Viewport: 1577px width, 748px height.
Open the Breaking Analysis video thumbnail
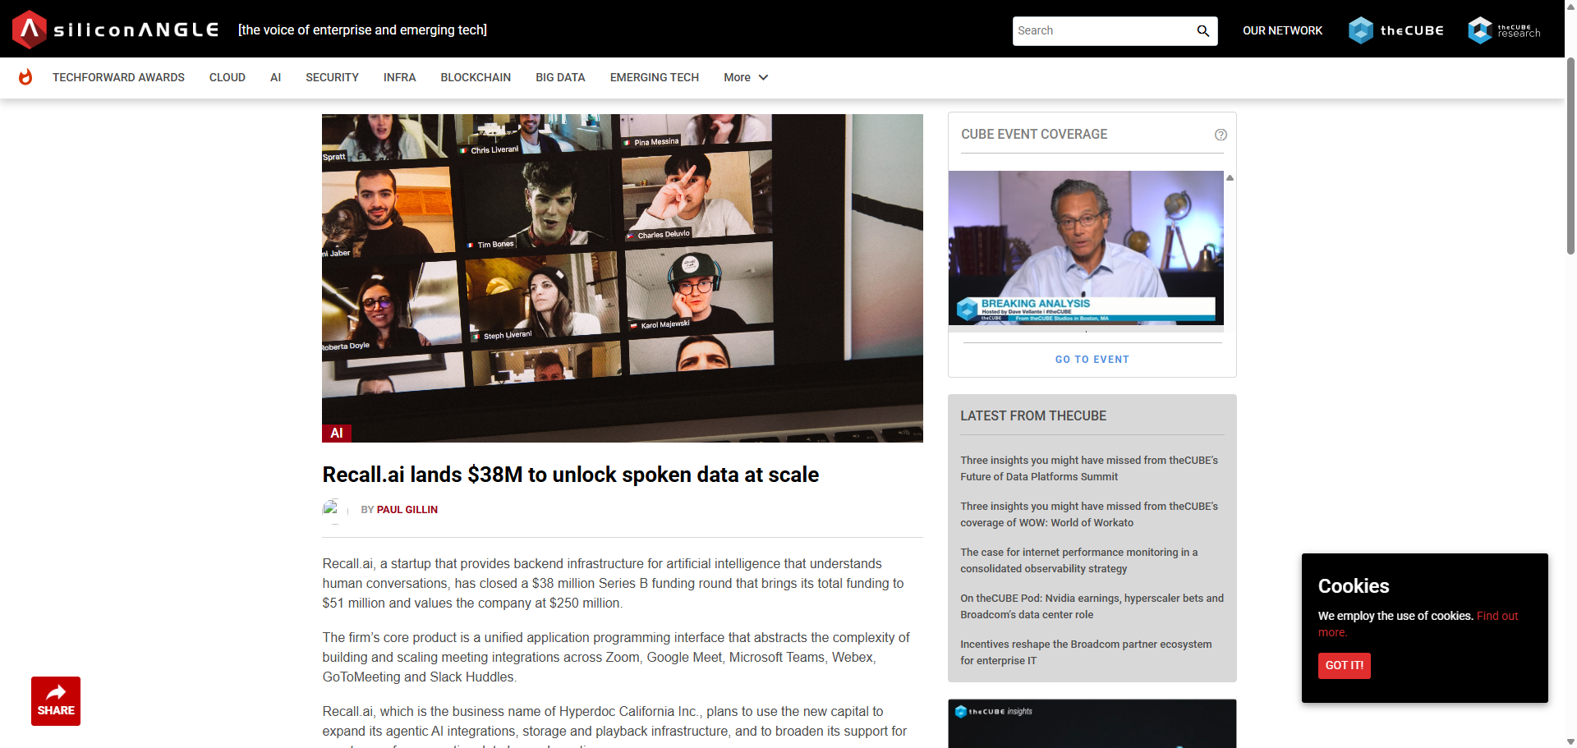(1086, 247)
